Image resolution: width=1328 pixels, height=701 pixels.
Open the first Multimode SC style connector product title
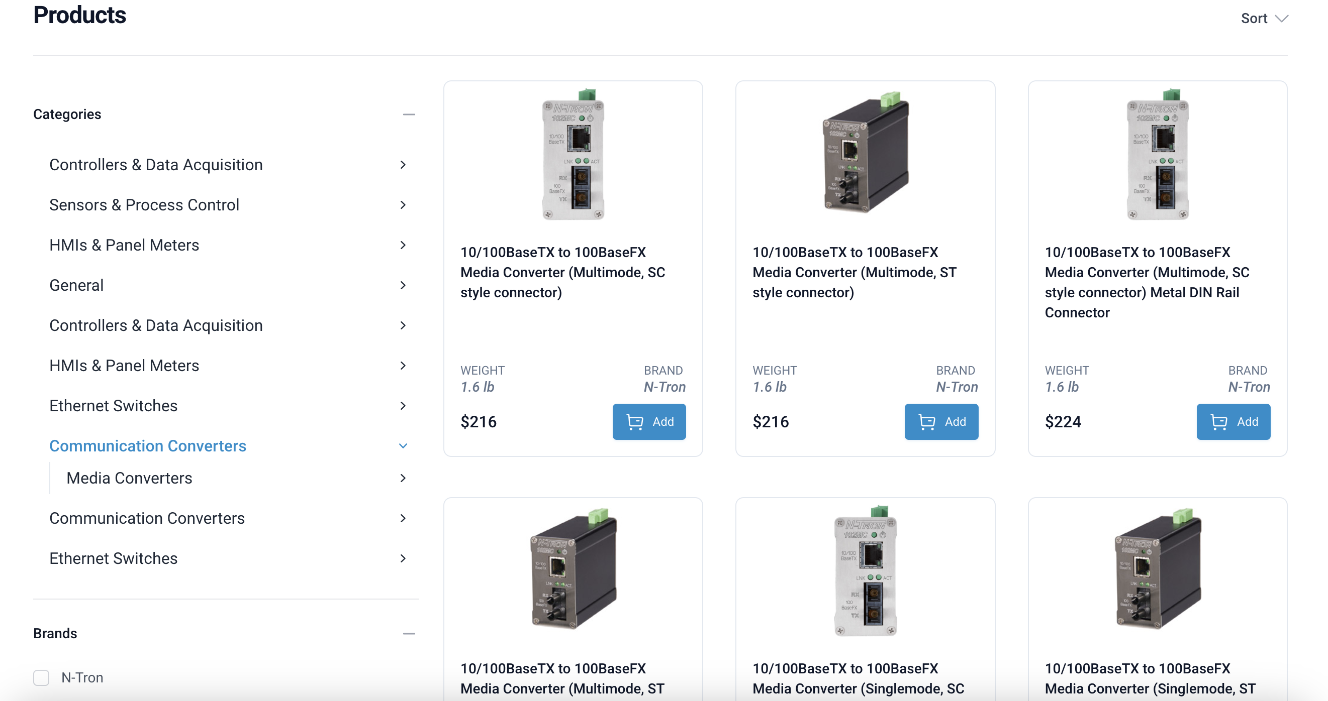point(562,272)
